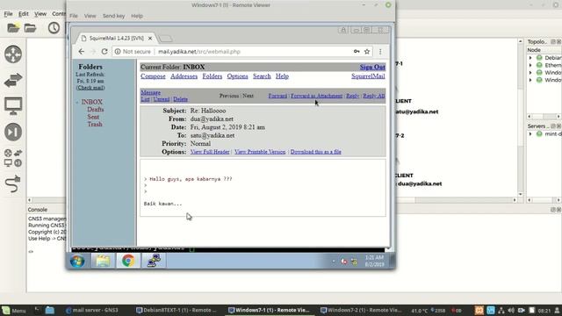Click the volume icon in the Mint tray
This screenshot has height=316, width=562.
(x=511, y=310)
